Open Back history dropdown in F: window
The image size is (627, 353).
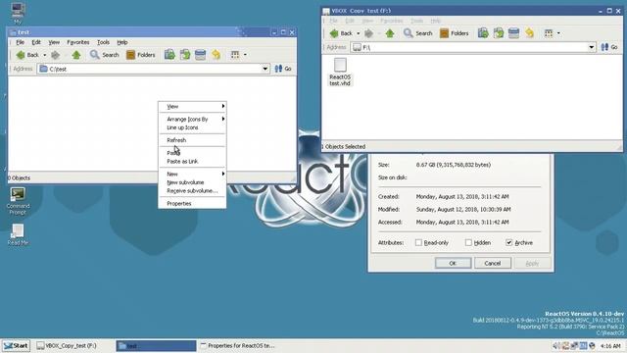pos(358,33)
